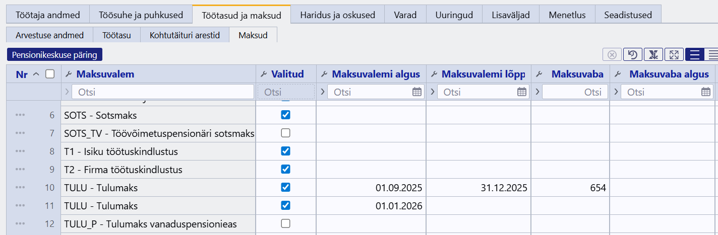Open the Töötasu sub-tab
Viewport: 718px width, 235px height.
(116, 36)
